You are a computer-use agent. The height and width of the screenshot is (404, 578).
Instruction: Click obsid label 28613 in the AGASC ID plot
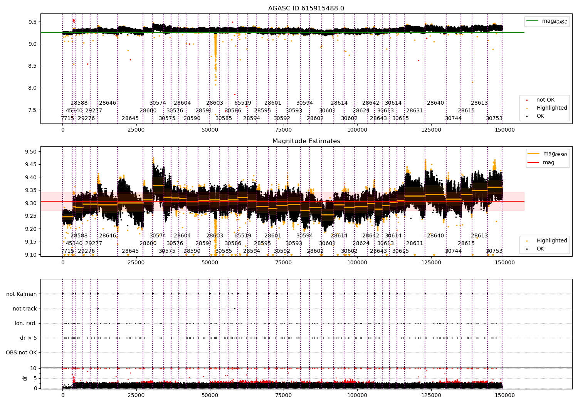[479, 103]
